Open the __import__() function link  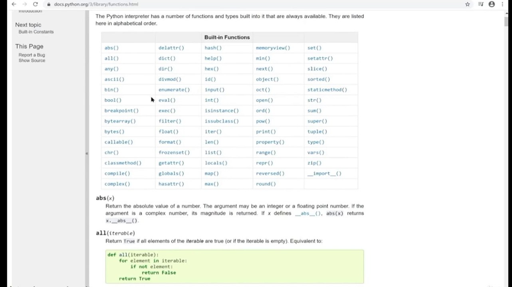[x=324, y=173]
